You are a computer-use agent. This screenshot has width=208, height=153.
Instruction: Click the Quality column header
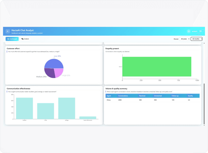(x=190, y=96)
